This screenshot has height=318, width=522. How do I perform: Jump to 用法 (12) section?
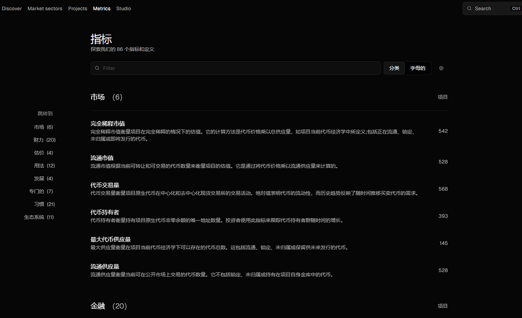click(x=44, y=166)
